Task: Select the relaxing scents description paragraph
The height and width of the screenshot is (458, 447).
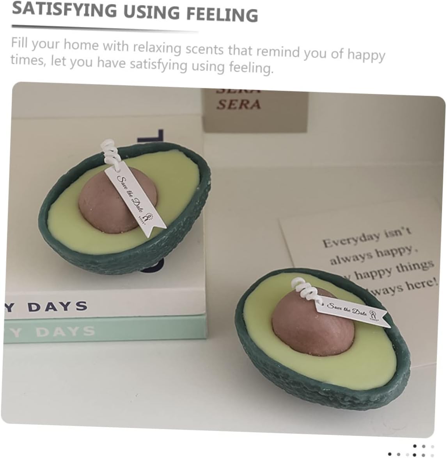Action: tap(198, 55)
